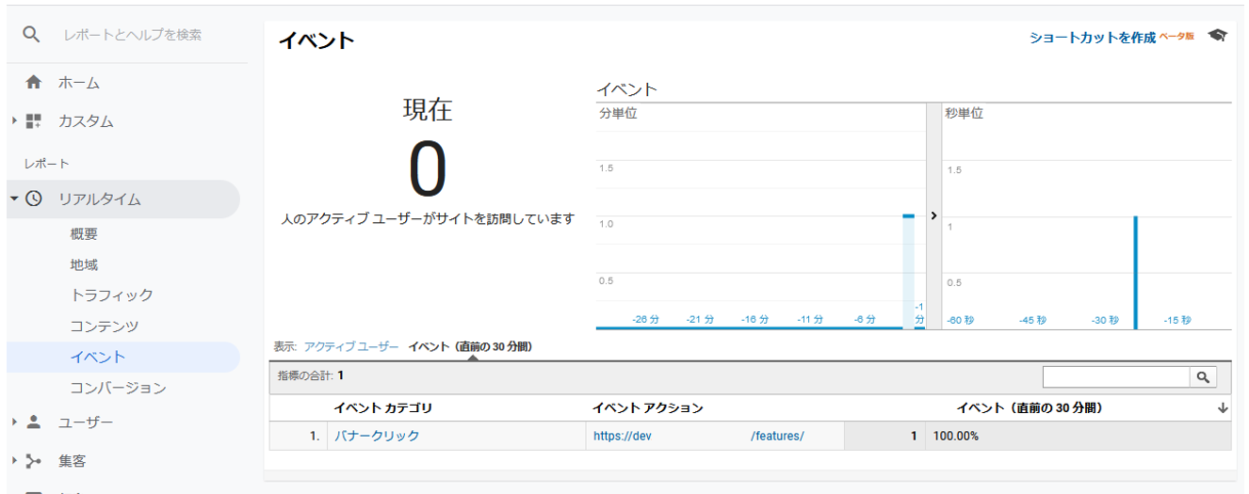Screen dimensions: 1249x494
Task: Click the home icon in sidebar
Action: 34,83
